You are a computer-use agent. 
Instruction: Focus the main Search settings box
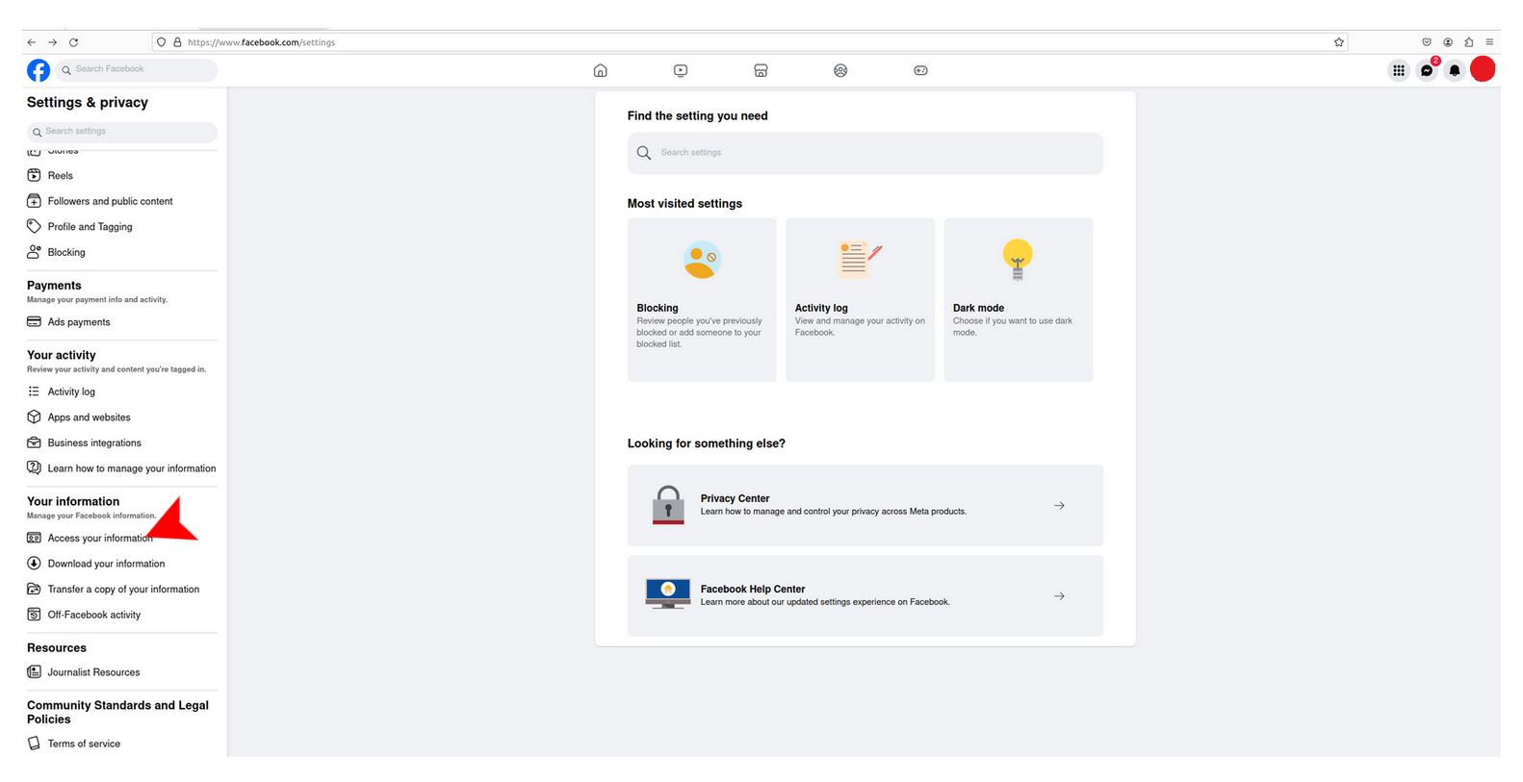coord(865,153)
